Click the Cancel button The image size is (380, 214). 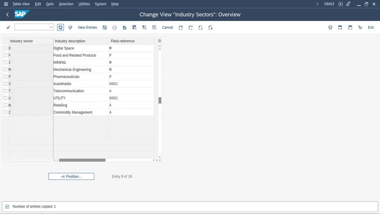pyautogui.click(x=167, y=27)
